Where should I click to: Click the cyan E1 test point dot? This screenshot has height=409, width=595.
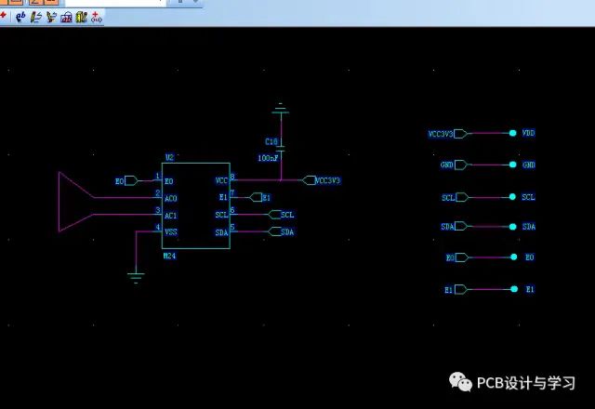click(x=514, y=289)
